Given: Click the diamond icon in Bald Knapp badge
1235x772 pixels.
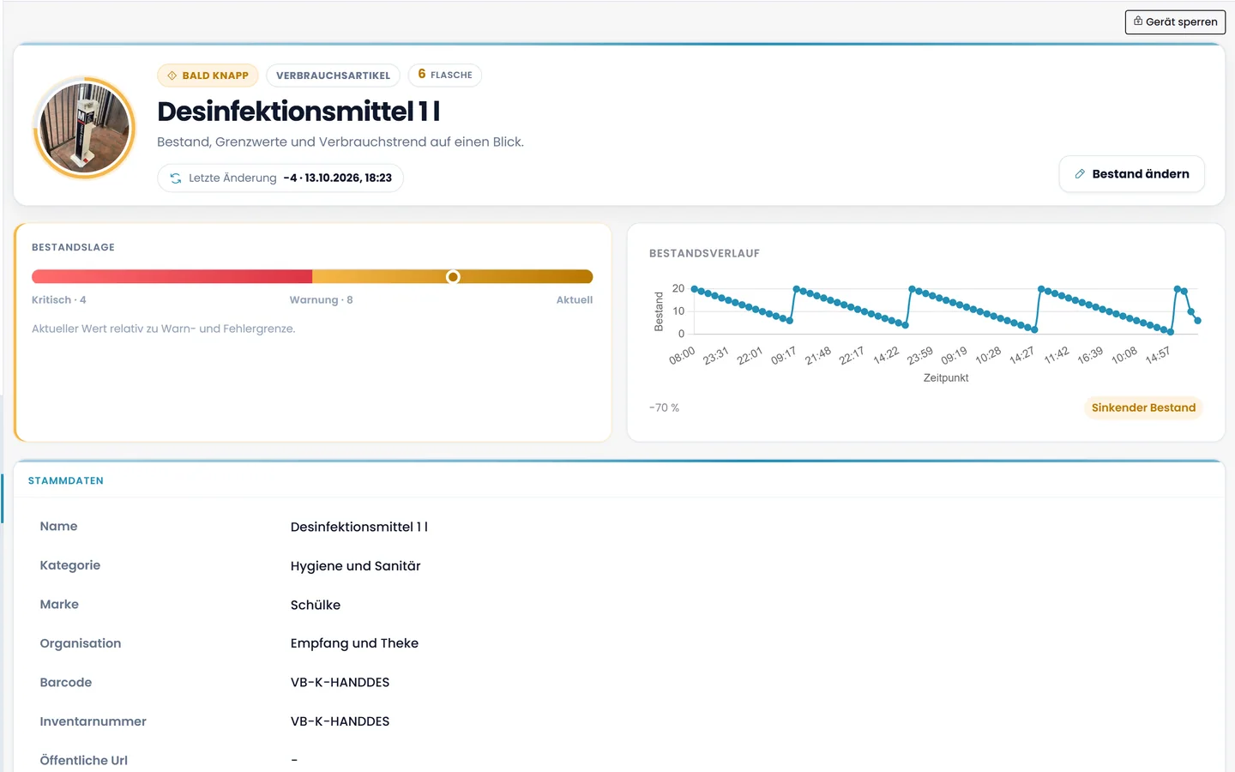Looking at the screenshot, I should coord(172,75).
